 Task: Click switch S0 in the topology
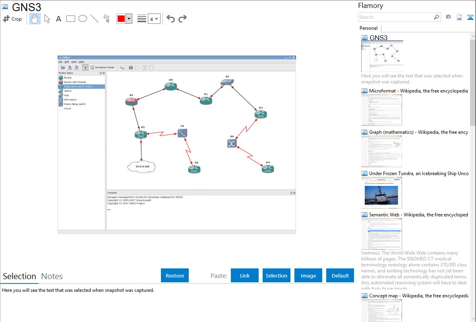tap(227, 82)
